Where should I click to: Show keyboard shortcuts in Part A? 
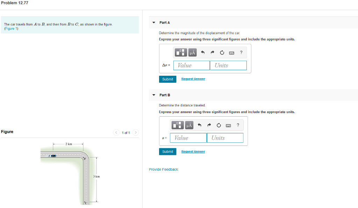coord(231,53)
